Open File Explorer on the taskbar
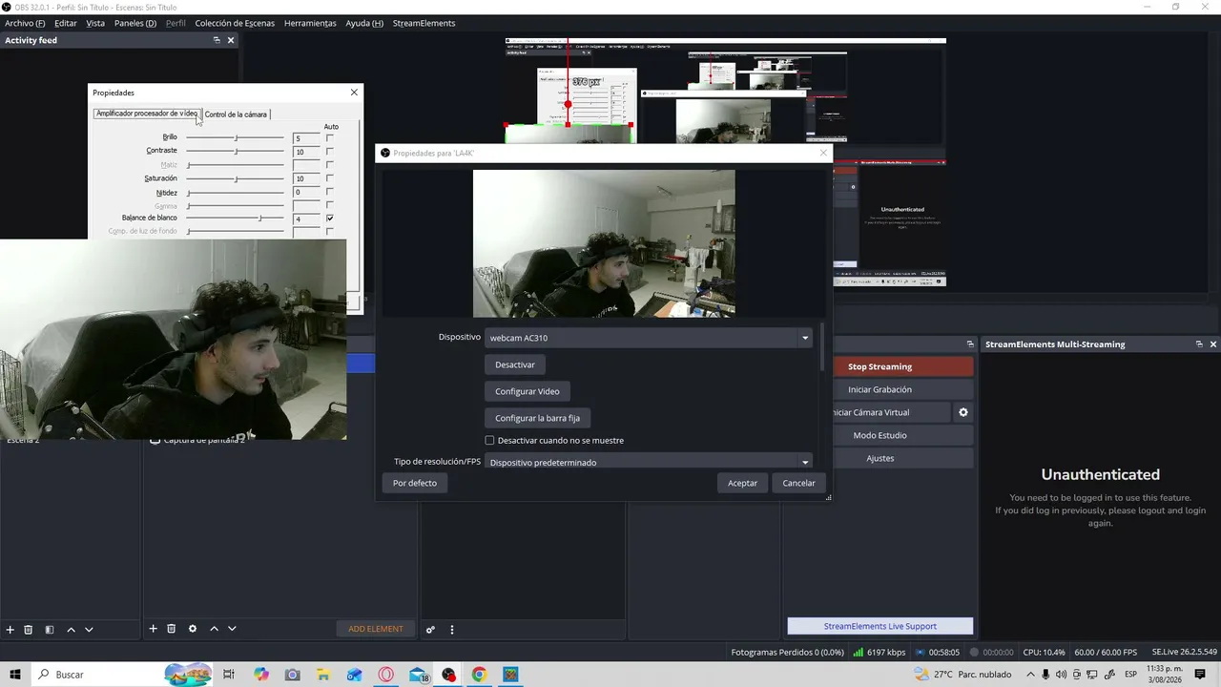 tap(323, 675)
